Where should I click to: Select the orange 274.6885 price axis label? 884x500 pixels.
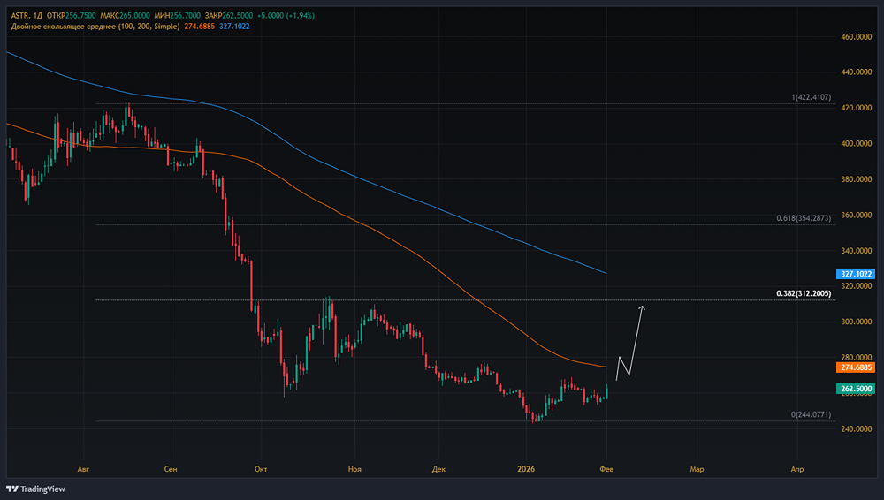click(856, 367)
